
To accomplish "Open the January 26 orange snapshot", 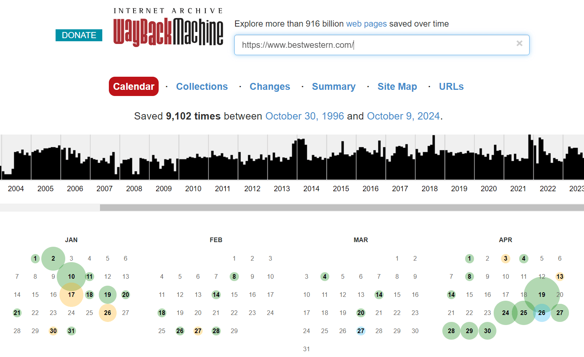I will click(x=108, y=313).
